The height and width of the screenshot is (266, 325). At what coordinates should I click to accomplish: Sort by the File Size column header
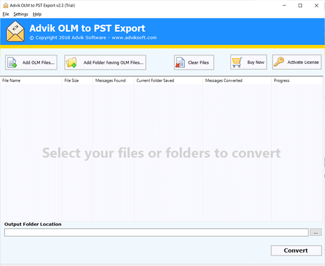[77, 81]
